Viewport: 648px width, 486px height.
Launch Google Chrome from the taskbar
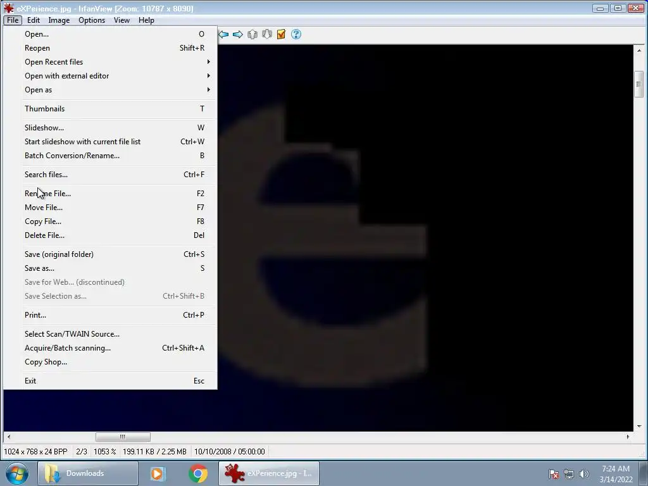198,473
